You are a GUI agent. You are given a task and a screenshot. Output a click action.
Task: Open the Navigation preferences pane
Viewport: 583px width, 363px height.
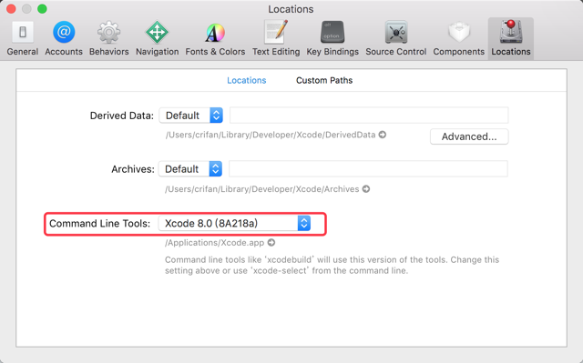click(x=157, y=38)
